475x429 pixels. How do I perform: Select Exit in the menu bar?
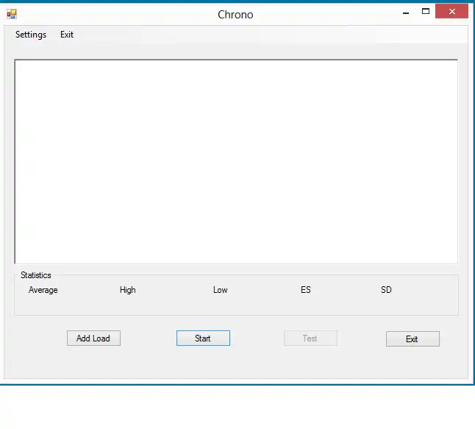tap(67, 35)
